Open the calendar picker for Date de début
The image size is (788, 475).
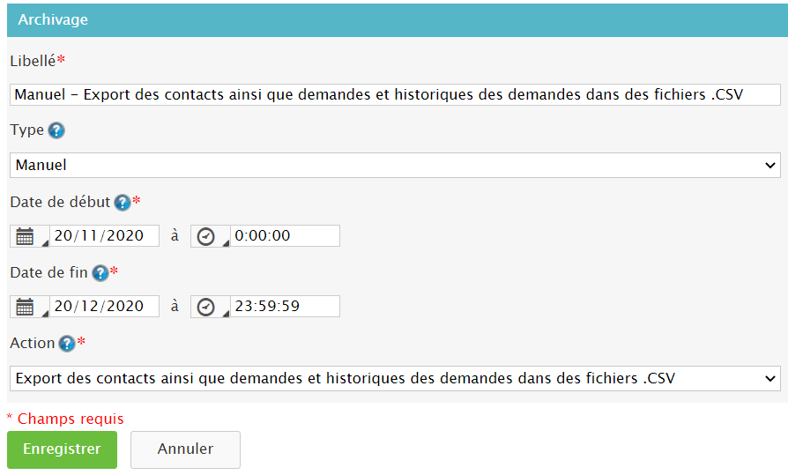(26, 236)
